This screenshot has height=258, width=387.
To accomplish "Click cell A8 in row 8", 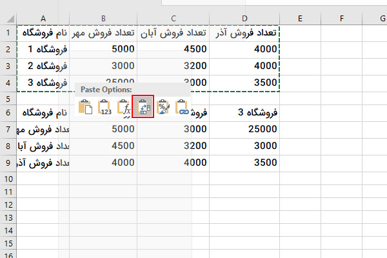I will [x=43, y=146].
